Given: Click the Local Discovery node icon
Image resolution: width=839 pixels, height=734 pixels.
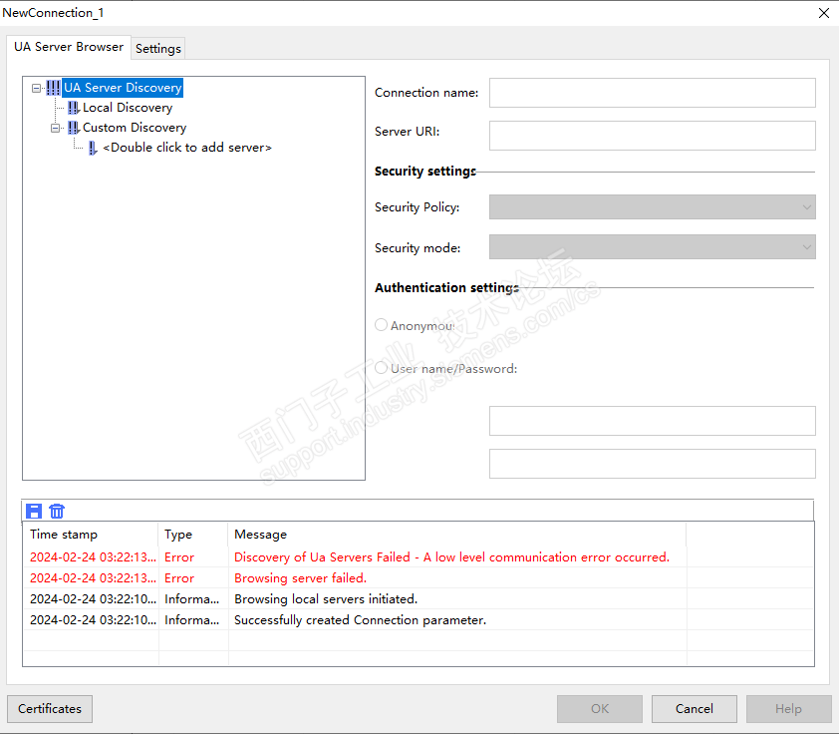Looking at the screenshot, I should pos(74,108).
